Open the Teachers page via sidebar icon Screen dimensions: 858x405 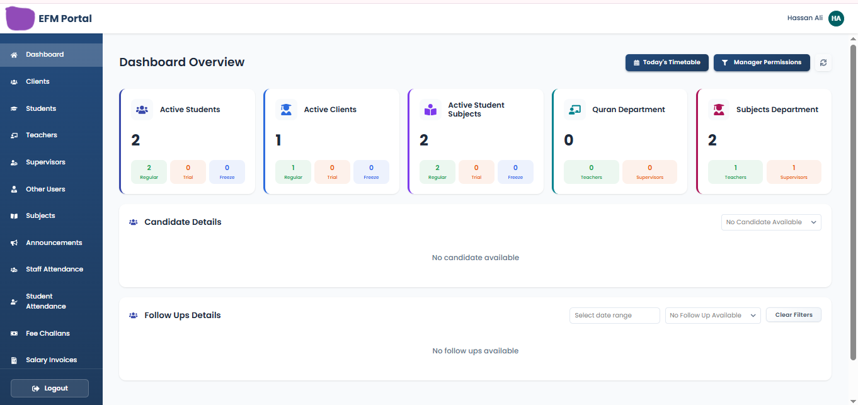[14, 135]
